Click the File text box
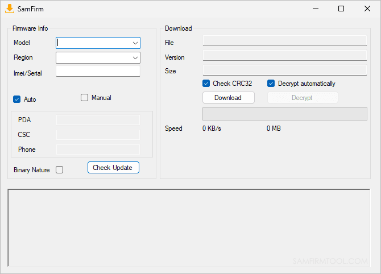 285,40
